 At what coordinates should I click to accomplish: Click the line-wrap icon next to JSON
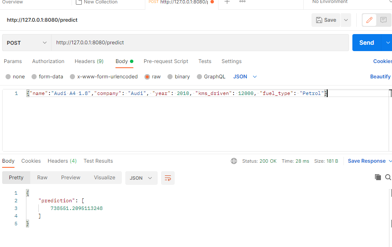click(x=167, y=178)
